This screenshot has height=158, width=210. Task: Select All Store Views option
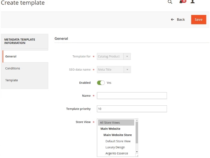click(x=116, y=122)
